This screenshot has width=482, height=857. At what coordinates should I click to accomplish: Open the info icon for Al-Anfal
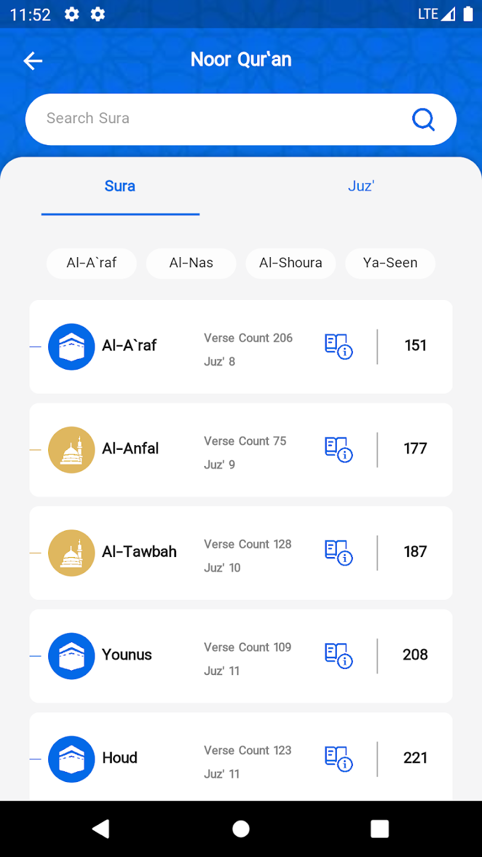[x=339, y=449]
